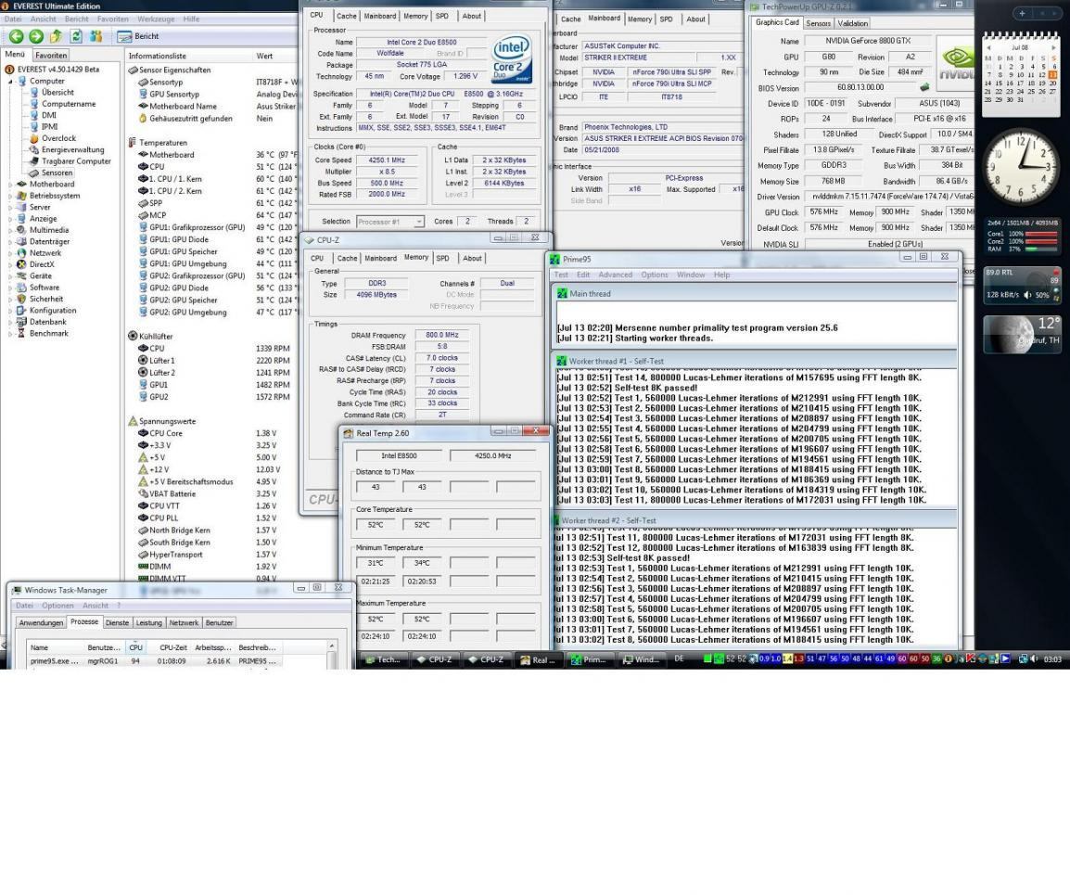Open the Options menu in Prime95
Viewport: 1070px width, 895px height.
pos(655,275)
